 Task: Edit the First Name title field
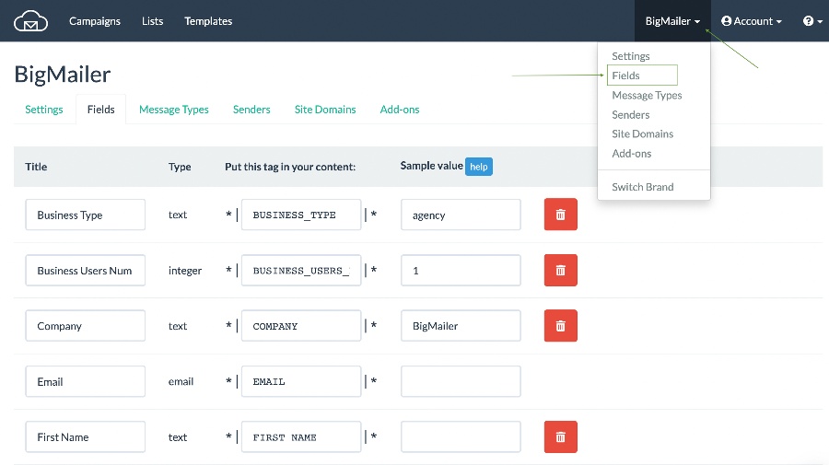(85, 437)
